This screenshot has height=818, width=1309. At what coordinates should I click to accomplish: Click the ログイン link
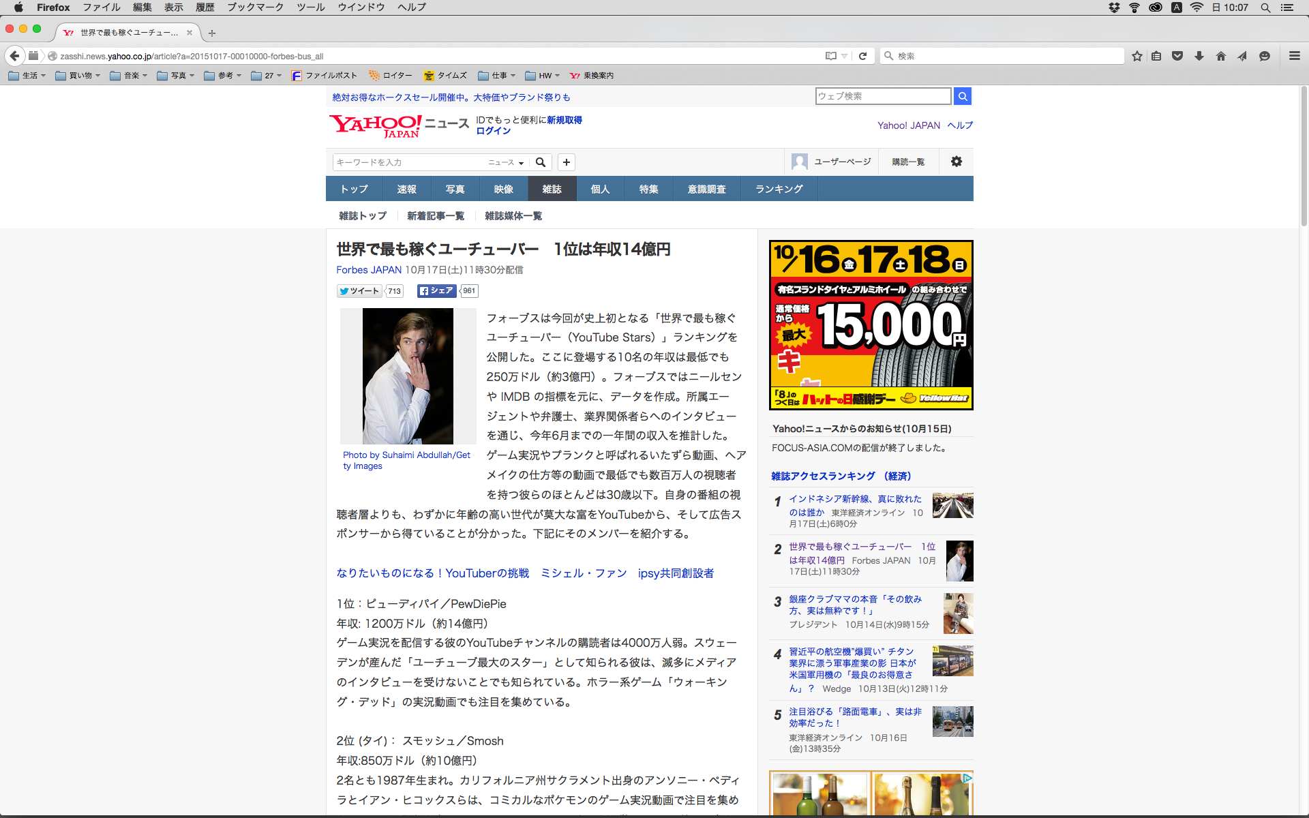(493, 131)
